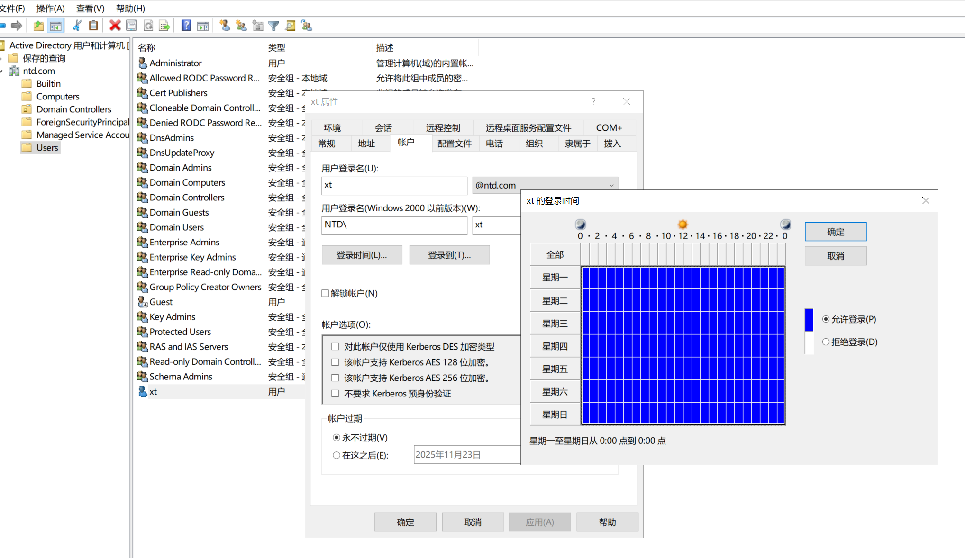The height and width of the screenshot is (558, 965).
Task: Click the Filter funnel toolbar icon
Action: point(273,26)
